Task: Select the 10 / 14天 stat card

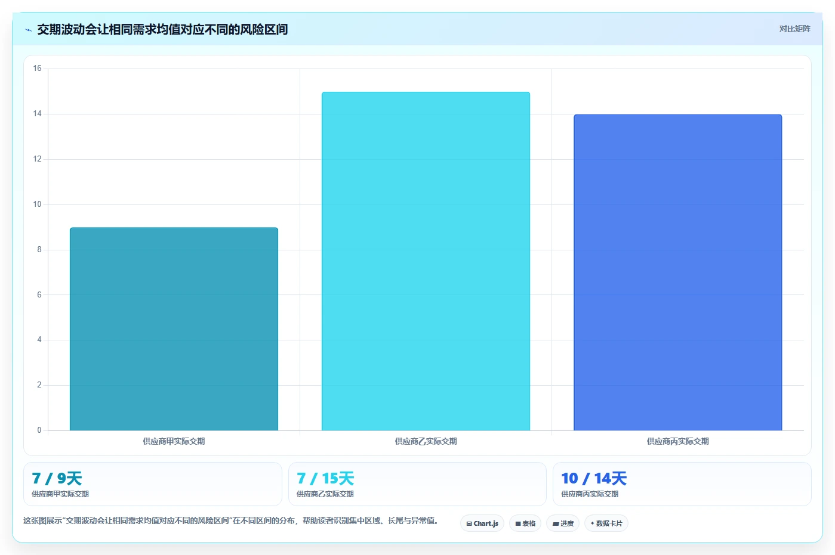Action: [x=682, y=484]
